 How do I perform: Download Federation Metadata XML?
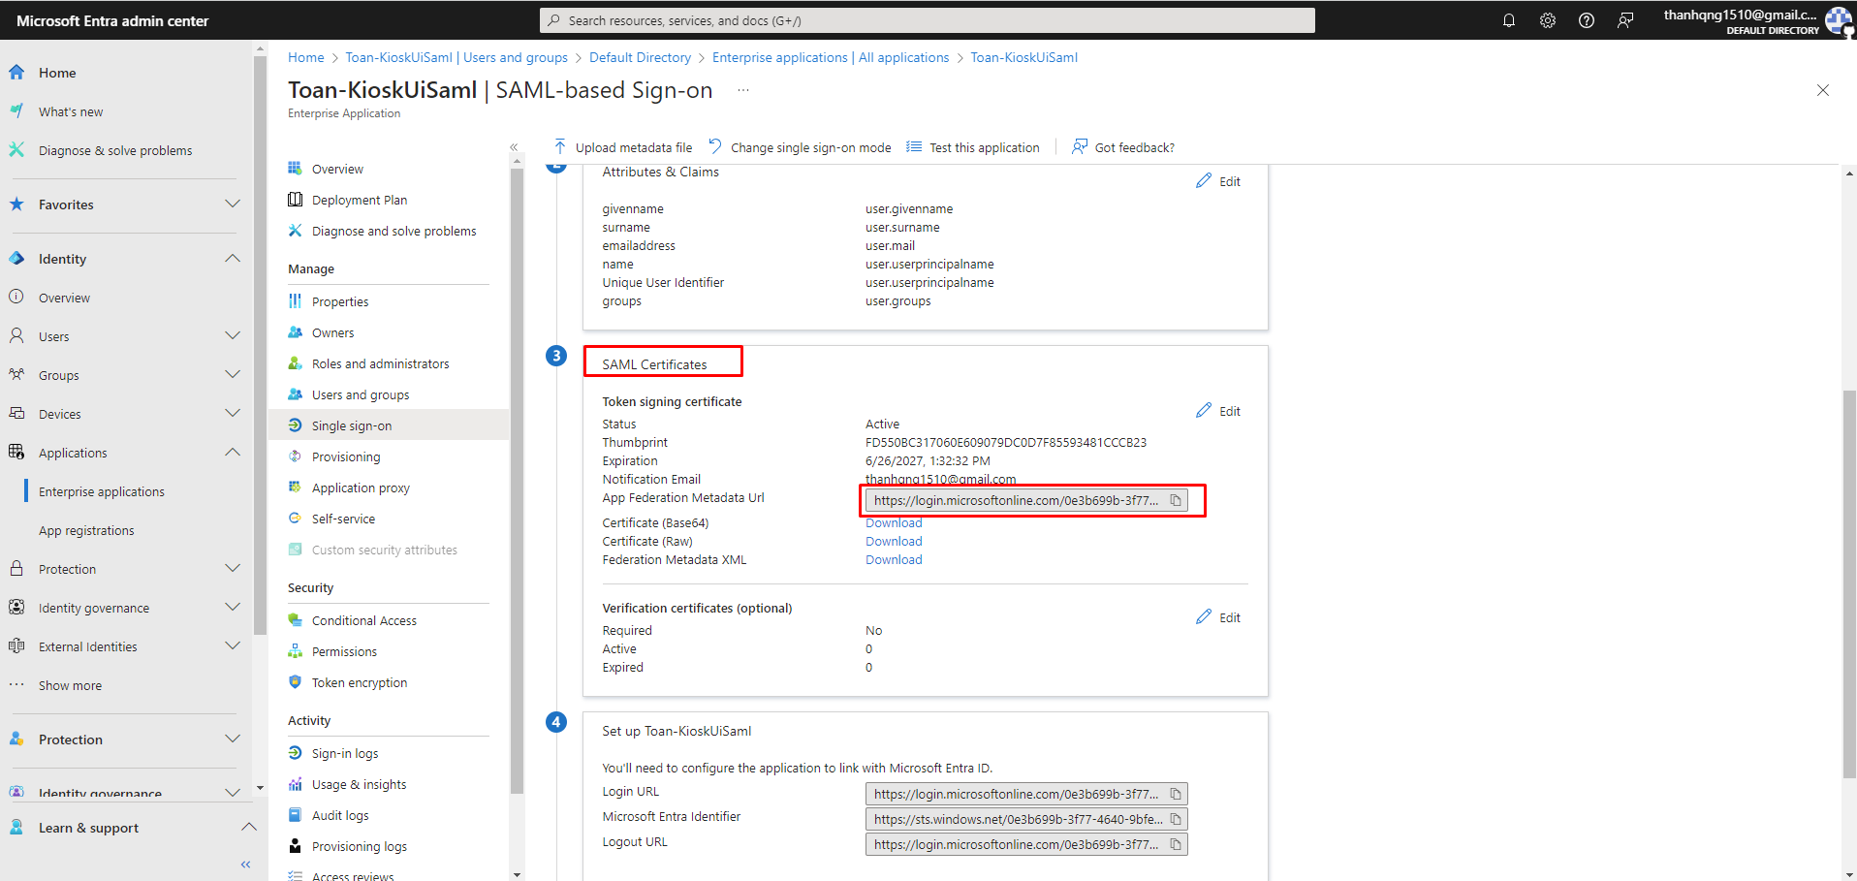click(x=894, y=560)
